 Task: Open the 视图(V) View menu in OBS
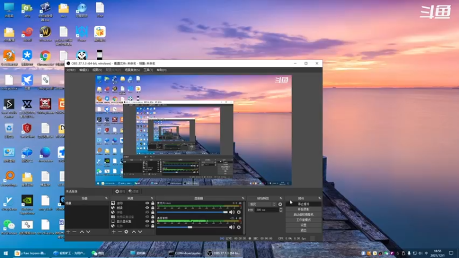[97, 70]
